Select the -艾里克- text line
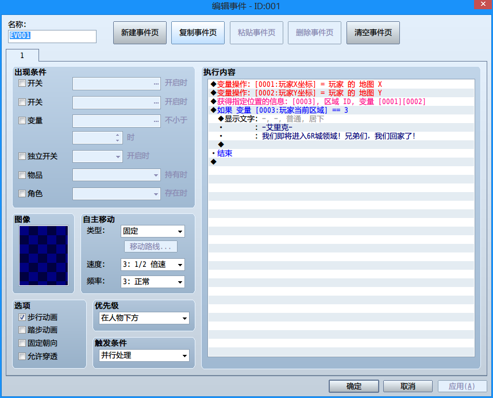The height and width of the screenshot is (398, 493). [x=341, y=128]
